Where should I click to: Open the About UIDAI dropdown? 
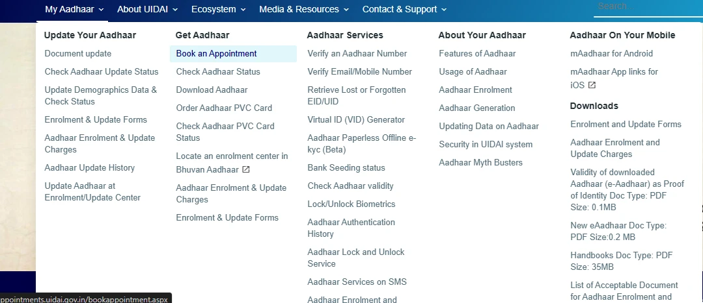click(x=148, y=9)
